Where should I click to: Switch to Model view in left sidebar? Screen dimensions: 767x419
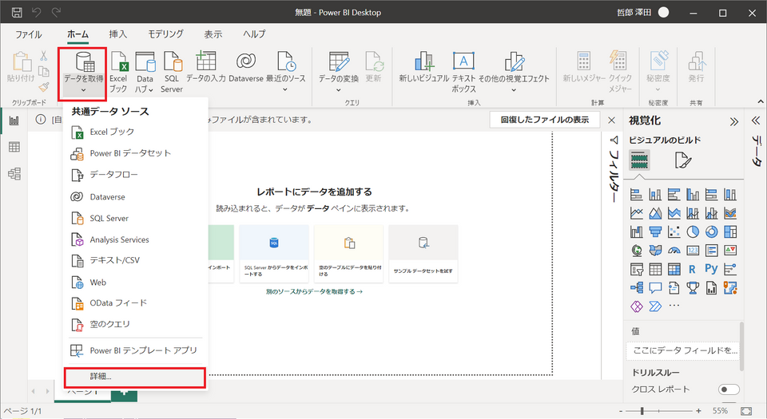coord(14,174)
